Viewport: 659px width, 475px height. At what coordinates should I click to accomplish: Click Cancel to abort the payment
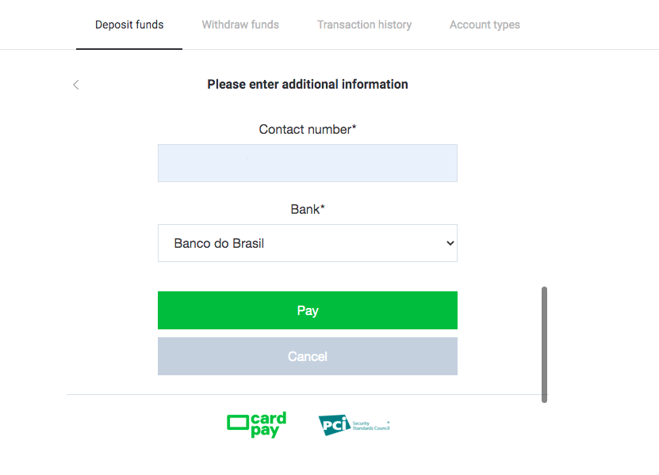coord(308,356)
